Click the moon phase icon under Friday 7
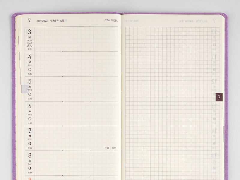This screenshot has width=240, height=180. [x=30, y=143]
